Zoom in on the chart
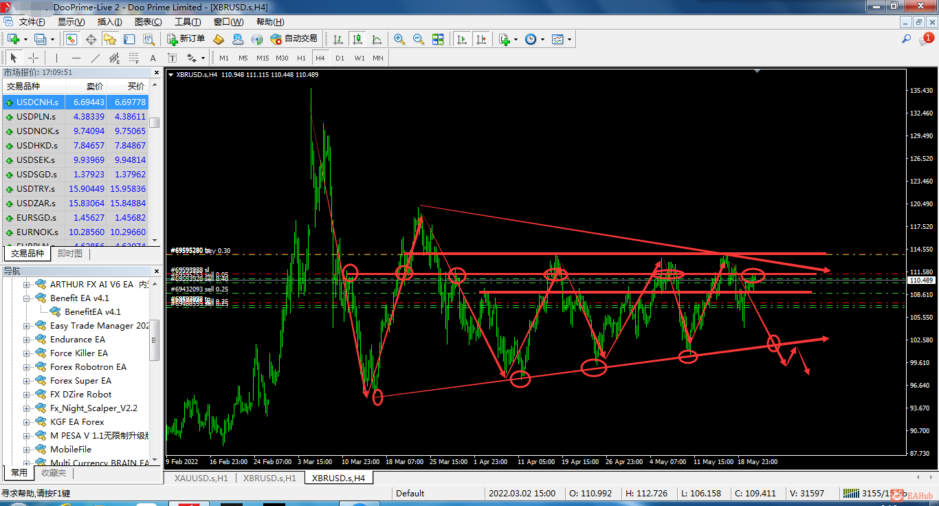 pyautogui.click(x=399, y=39)
